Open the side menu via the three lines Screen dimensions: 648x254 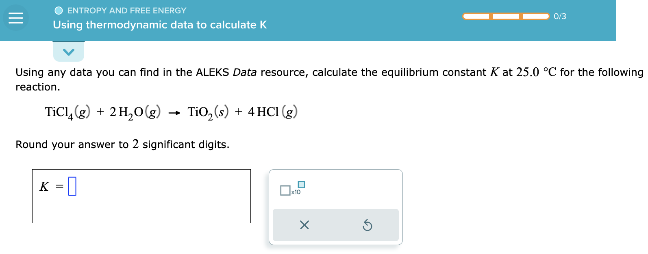(x=15, y=18)
